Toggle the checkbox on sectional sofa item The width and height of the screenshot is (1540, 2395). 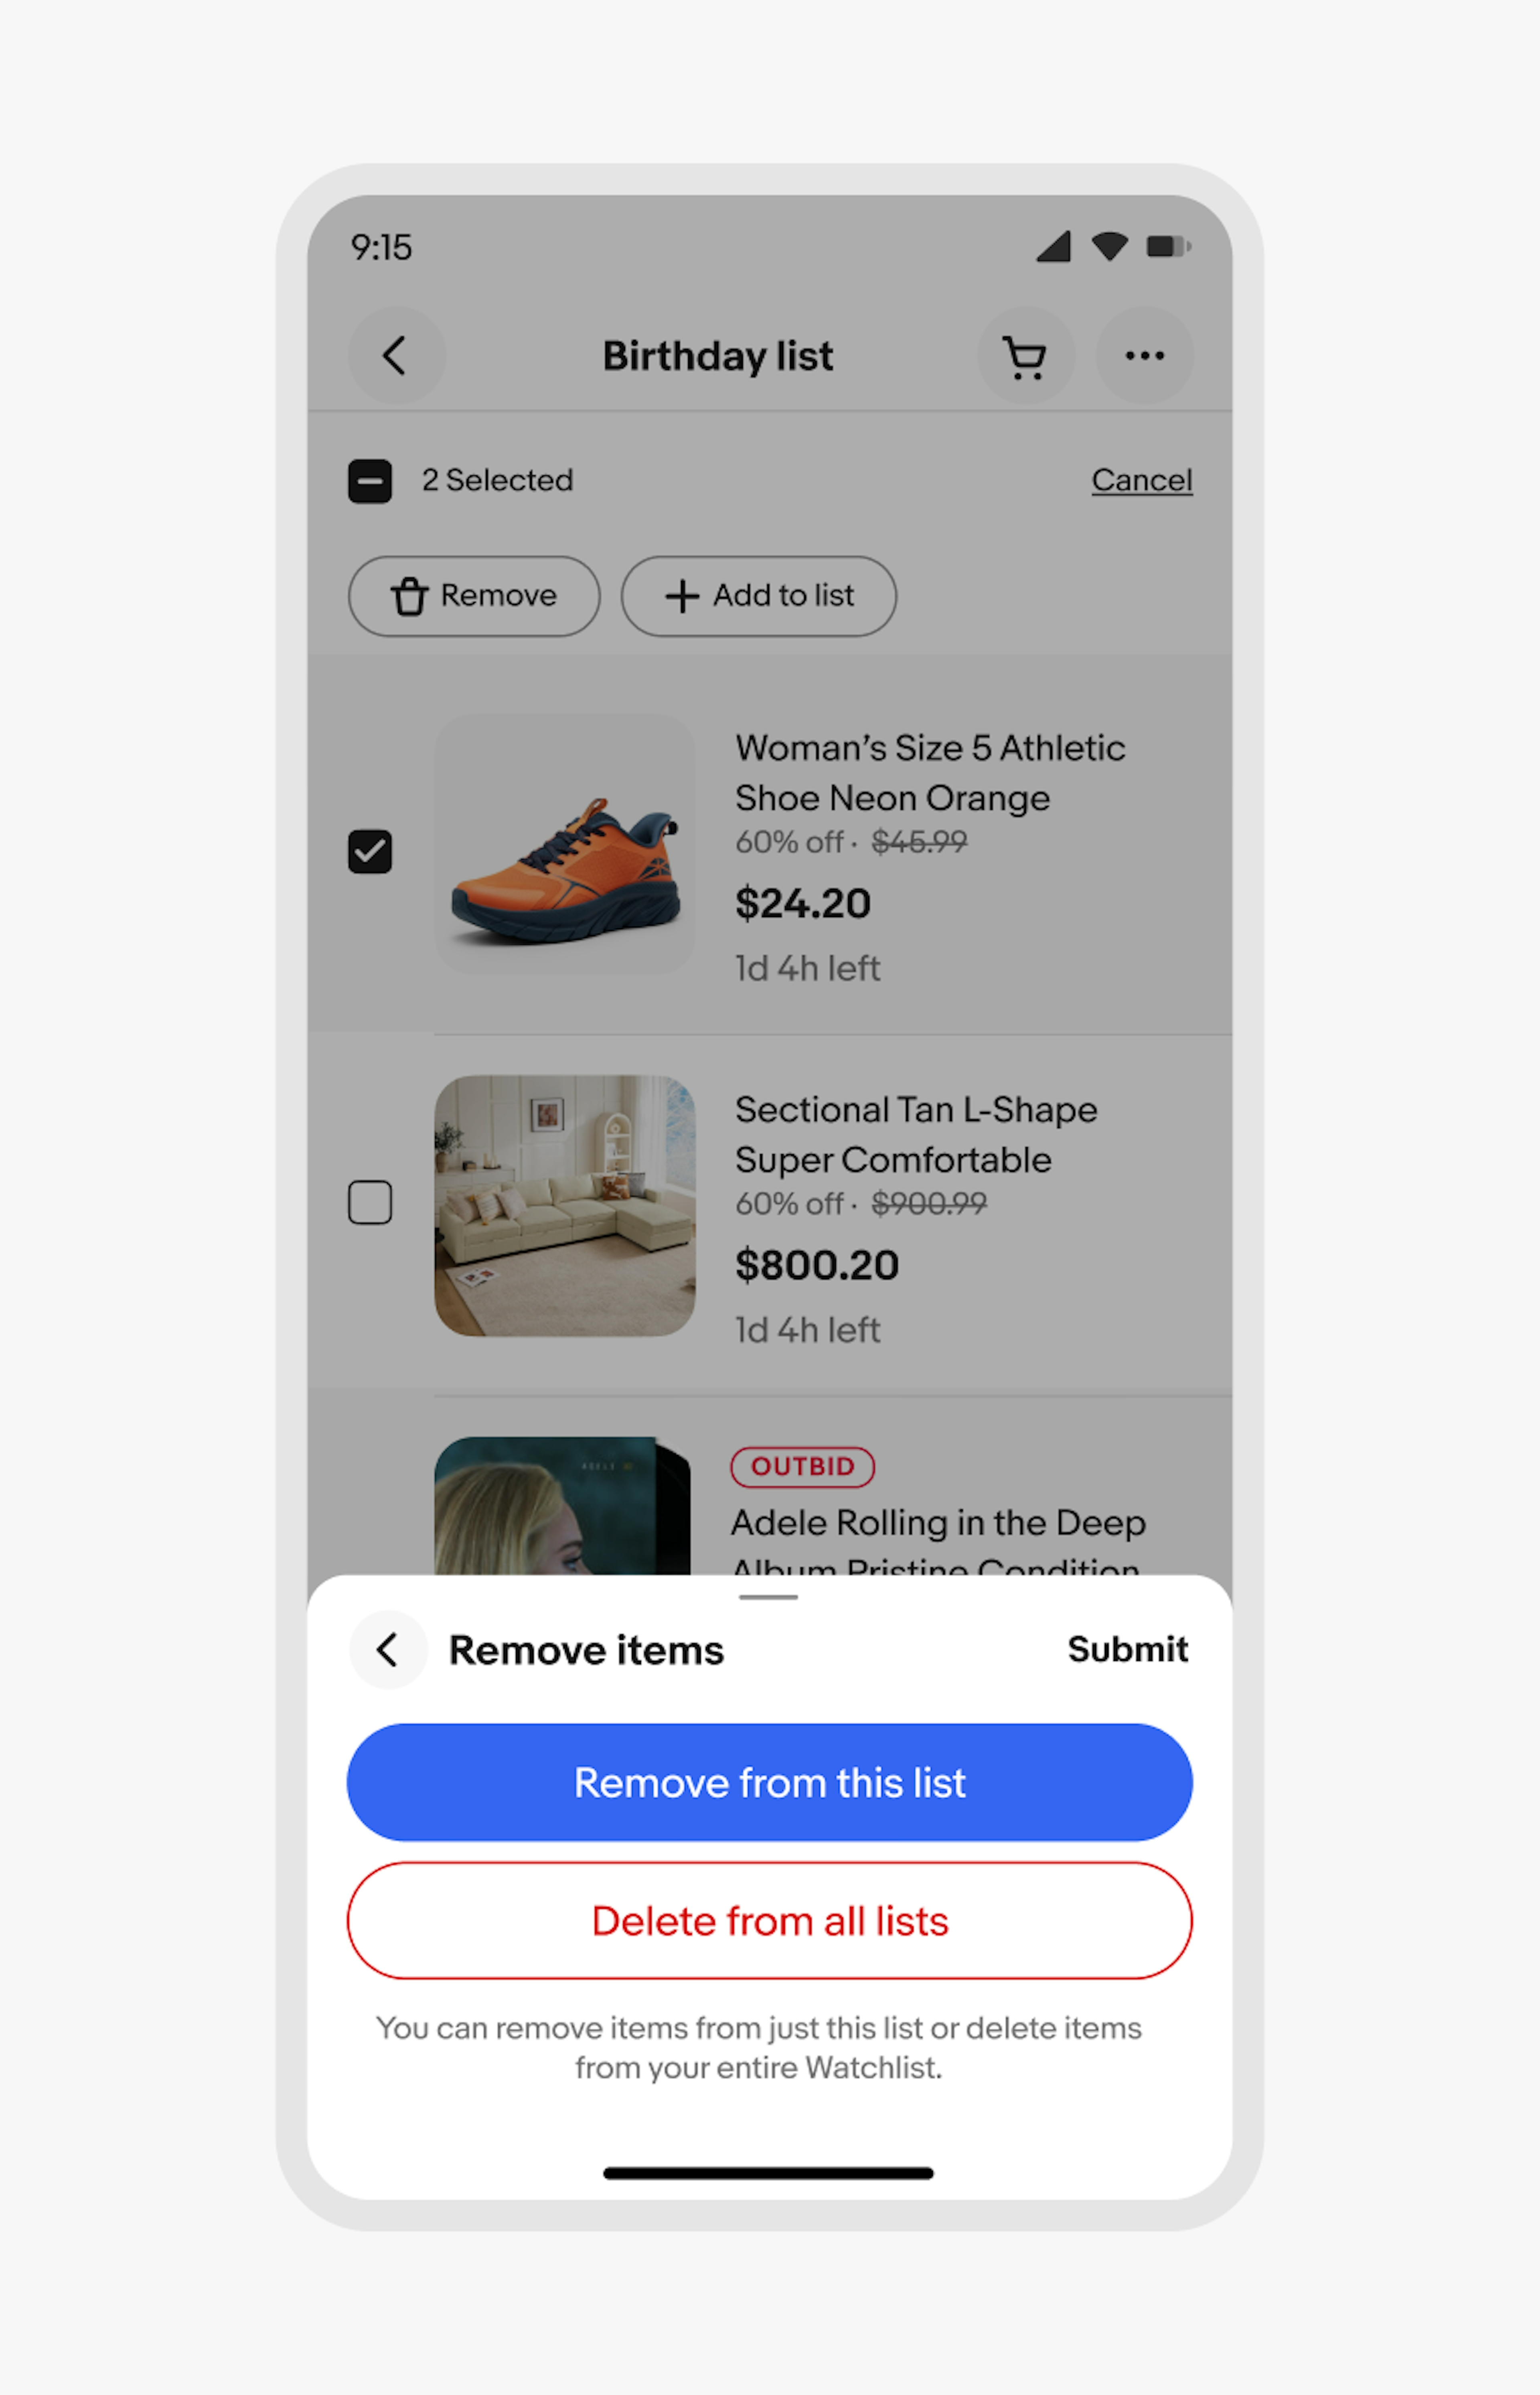pos(372,1201)
